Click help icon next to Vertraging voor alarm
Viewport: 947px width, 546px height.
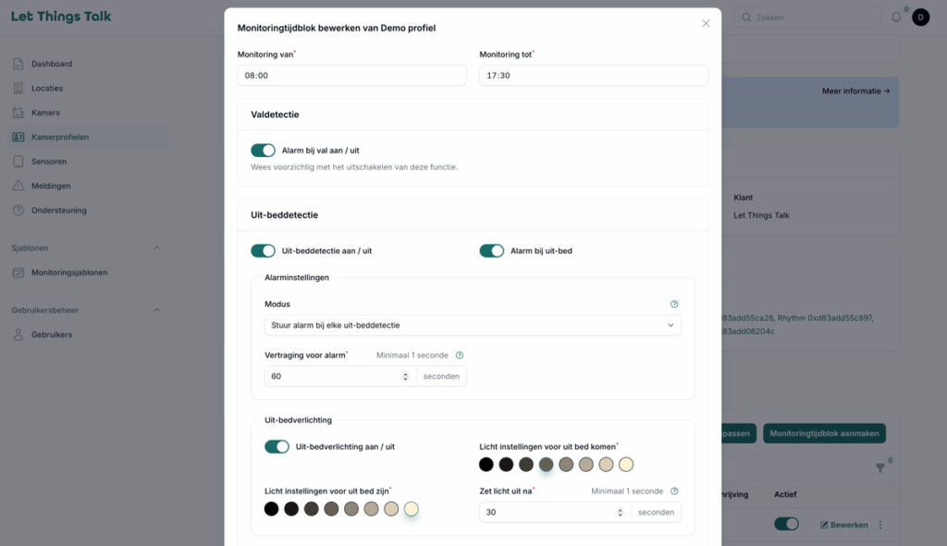click(x=460, y=356)
